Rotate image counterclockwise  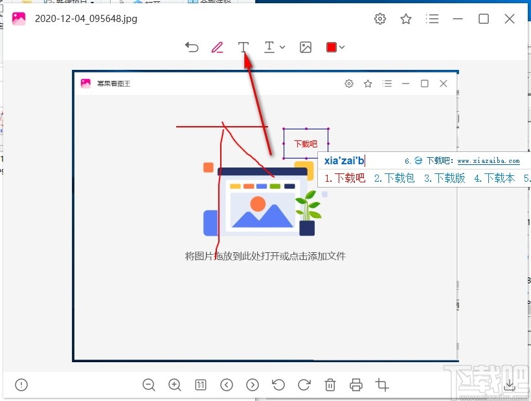[278, 385]
